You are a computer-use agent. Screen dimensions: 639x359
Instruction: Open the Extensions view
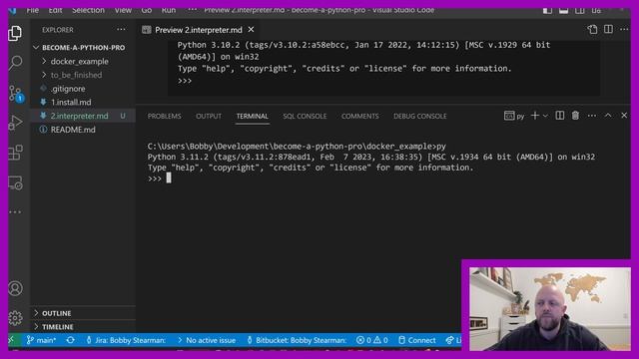(x=15, y=153)
